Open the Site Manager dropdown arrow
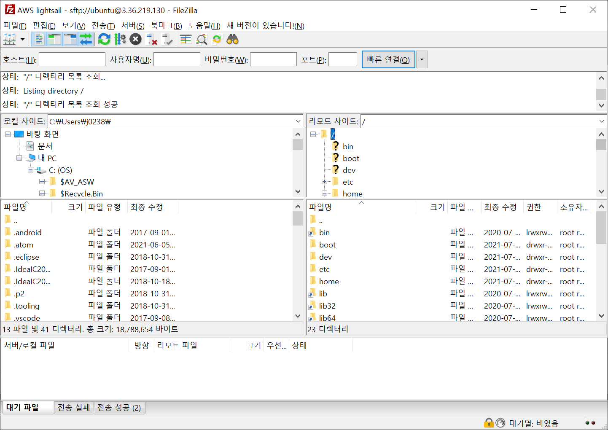Image resolution: width=608 pixels, height=430 pixels. pyautogui.click(x=22, y=40)
